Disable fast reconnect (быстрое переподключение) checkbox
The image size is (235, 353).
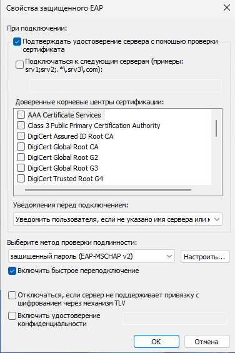click(x=12, y=271)
